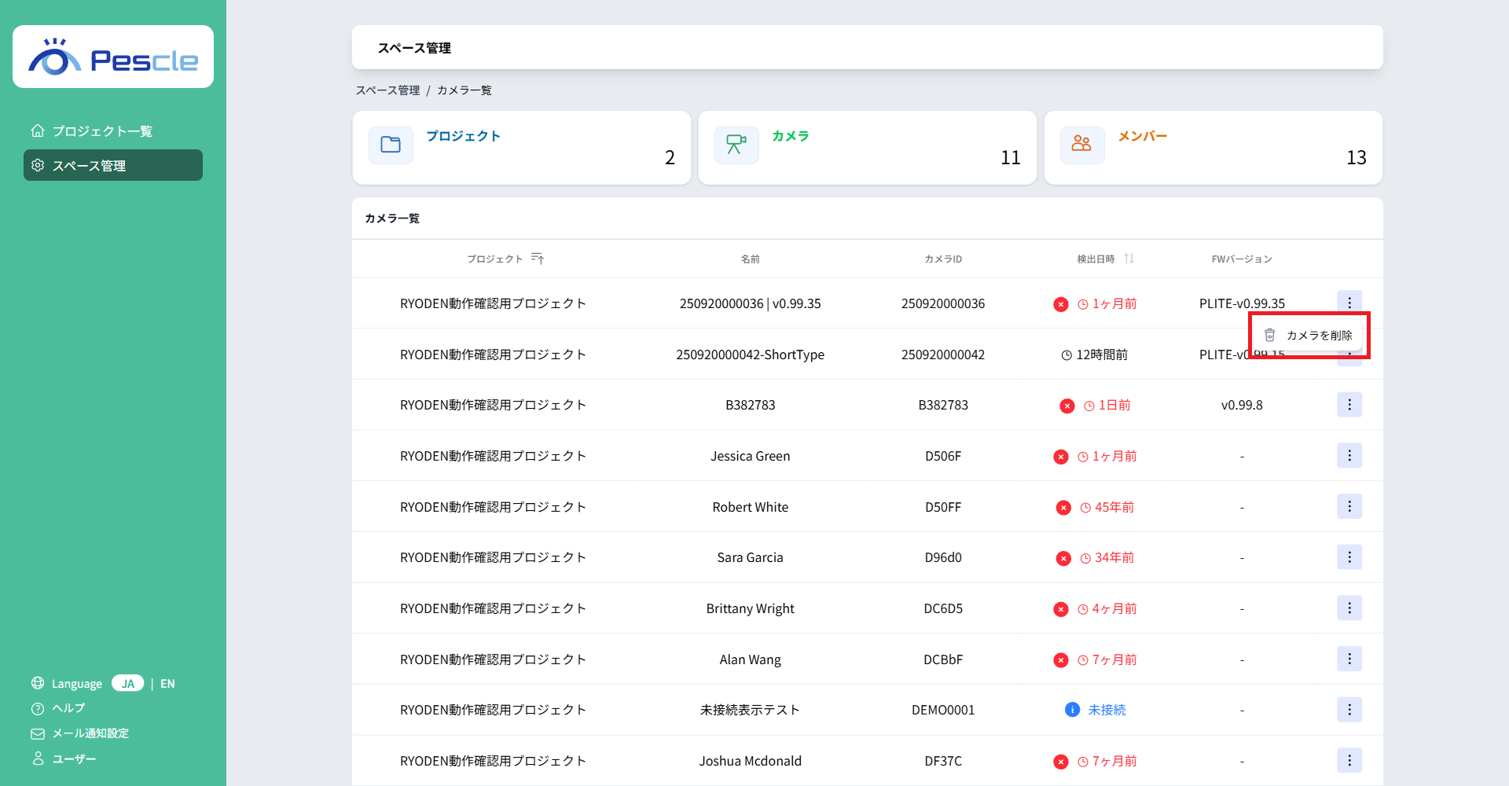Switch language to JA
The height and width of the screenshot is (786, 1509).
click(127, 684)
